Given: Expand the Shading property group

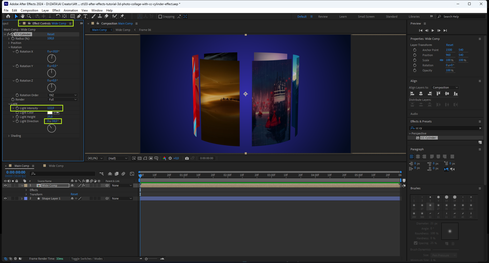Looking at the screenshot, I should (9, 136).
